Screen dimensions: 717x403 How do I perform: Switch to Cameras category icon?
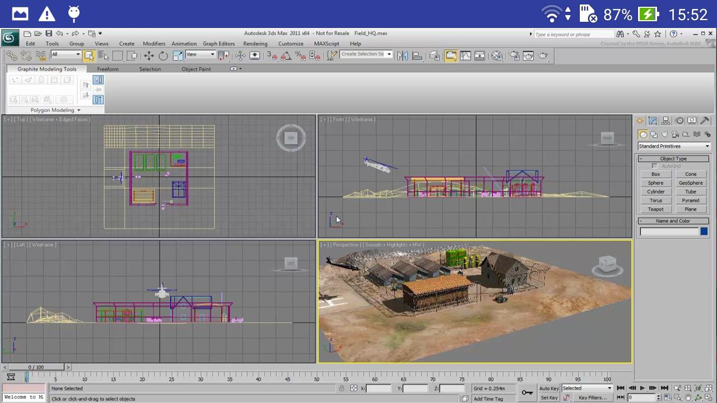coord(675,134)
